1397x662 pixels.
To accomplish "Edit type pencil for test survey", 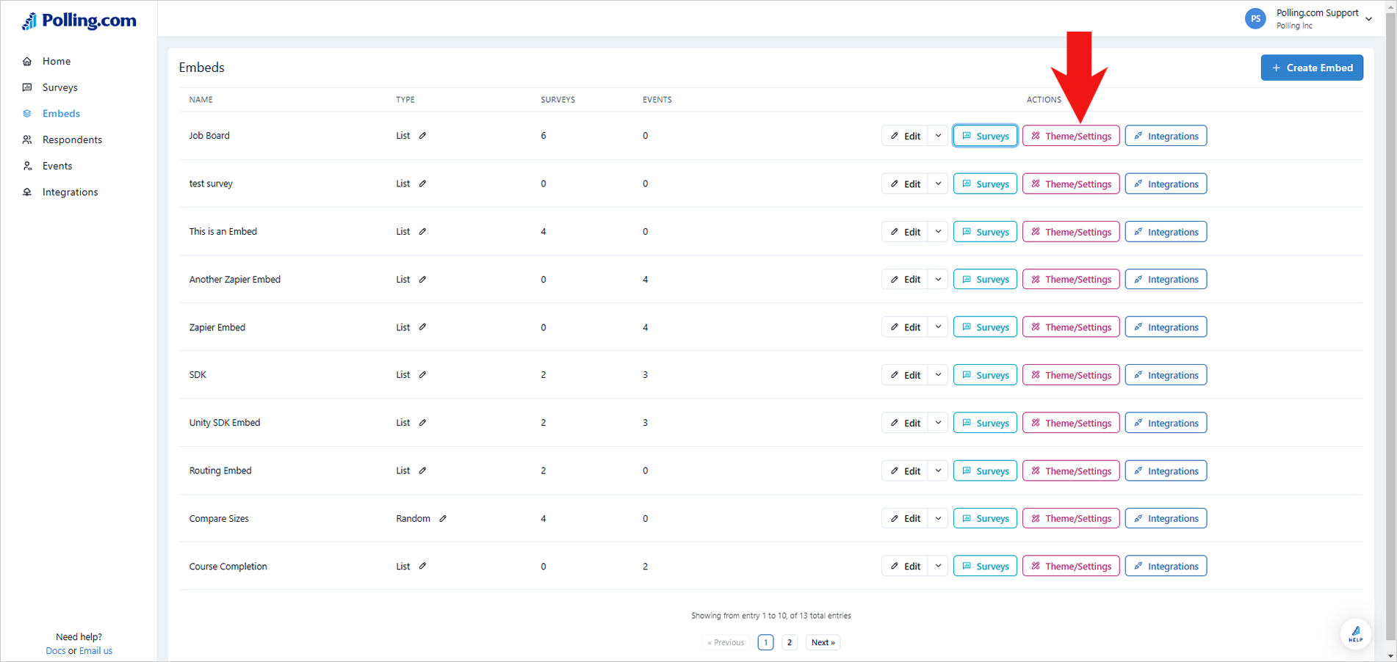I will pos(423,183).
